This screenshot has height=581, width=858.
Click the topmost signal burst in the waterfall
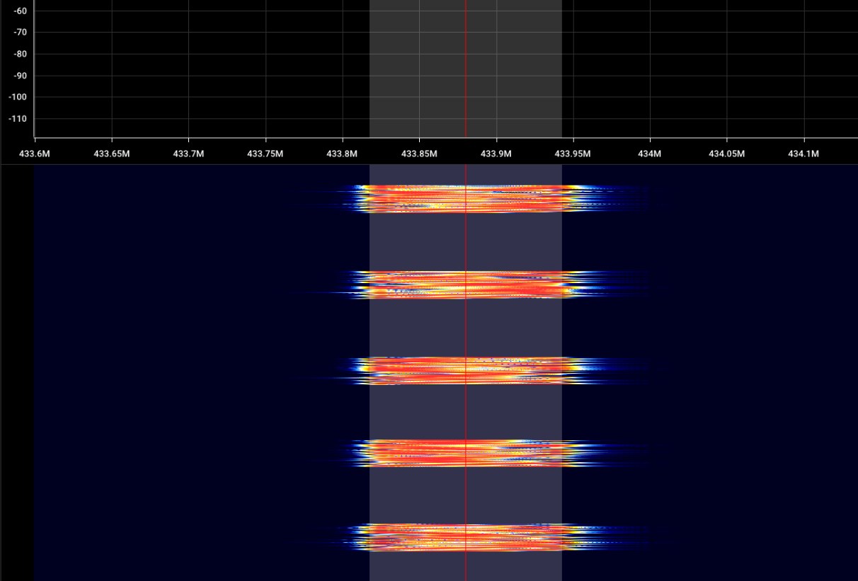[x=467, y=199]
